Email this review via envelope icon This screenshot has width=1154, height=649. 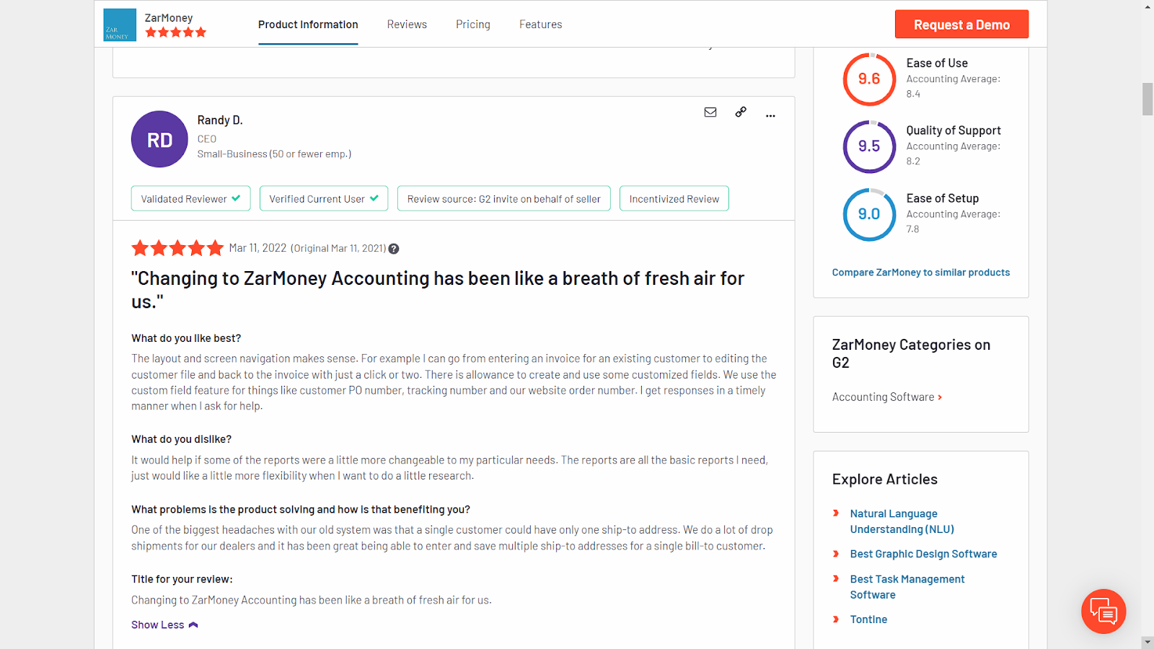tap(710, 112)
